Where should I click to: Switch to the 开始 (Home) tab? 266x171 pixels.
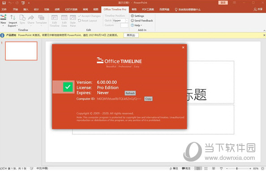coord(15,9)
